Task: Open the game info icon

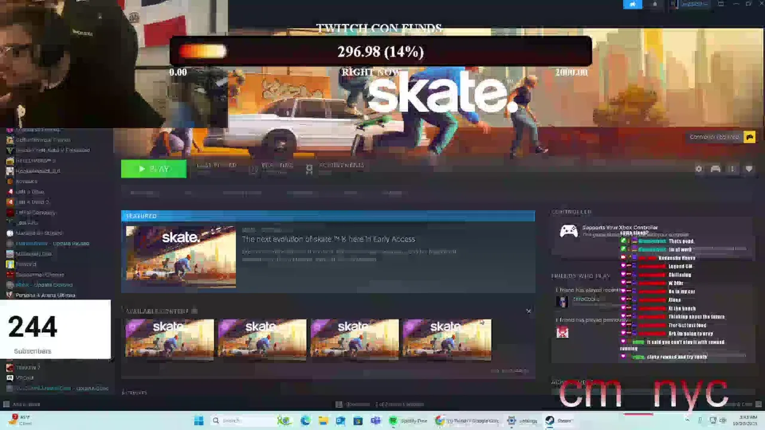Action: (732, 169)
